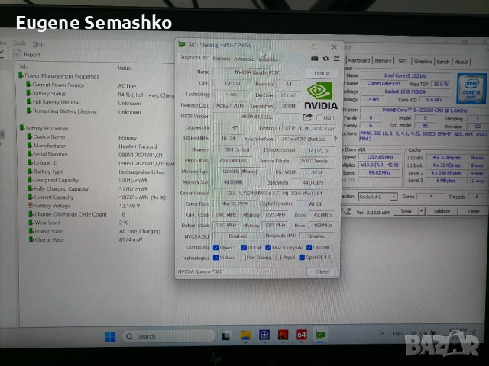The width and height of the screenshot is (489, 366).
Task: Click the bus interface question mark icon
Action: 335,139
